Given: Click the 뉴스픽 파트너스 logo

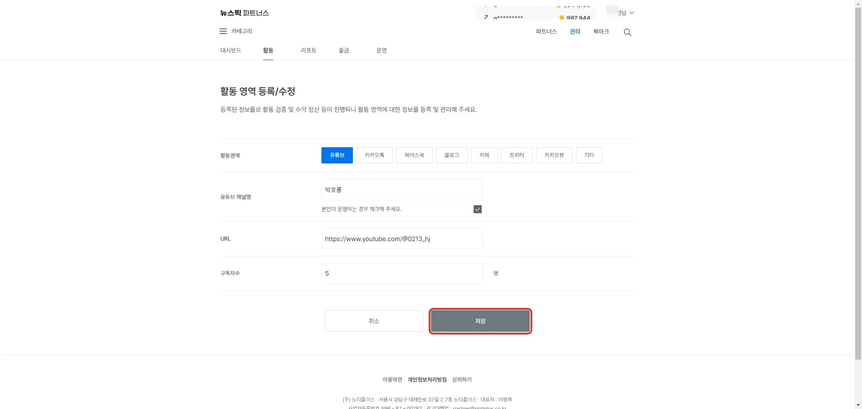Looking at the screenshot, I should (245, 13).
